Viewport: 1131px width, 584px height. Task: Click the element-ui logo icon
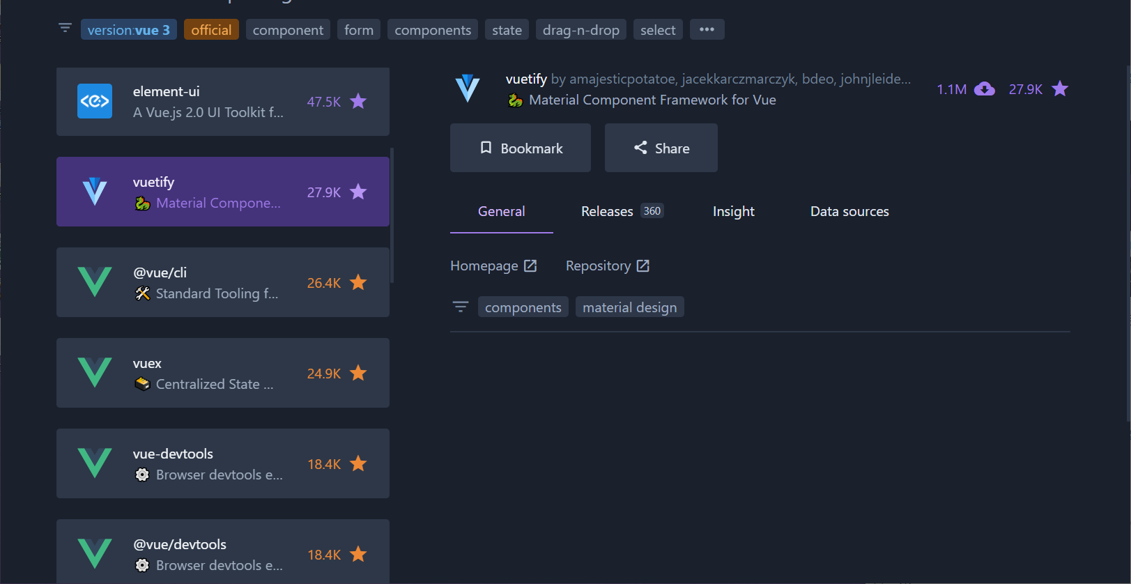pos(95,101)
